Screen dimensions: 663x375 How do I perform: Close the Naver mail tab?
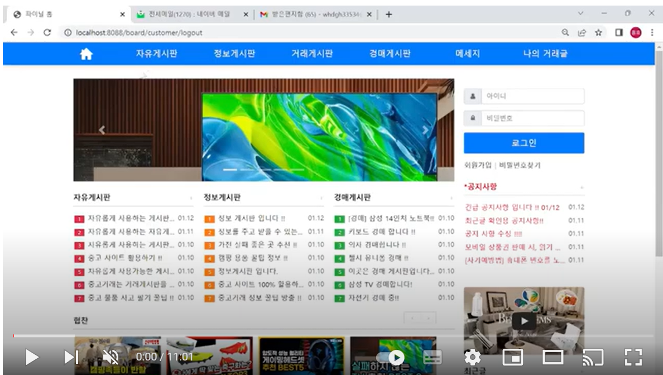point(246,15)
